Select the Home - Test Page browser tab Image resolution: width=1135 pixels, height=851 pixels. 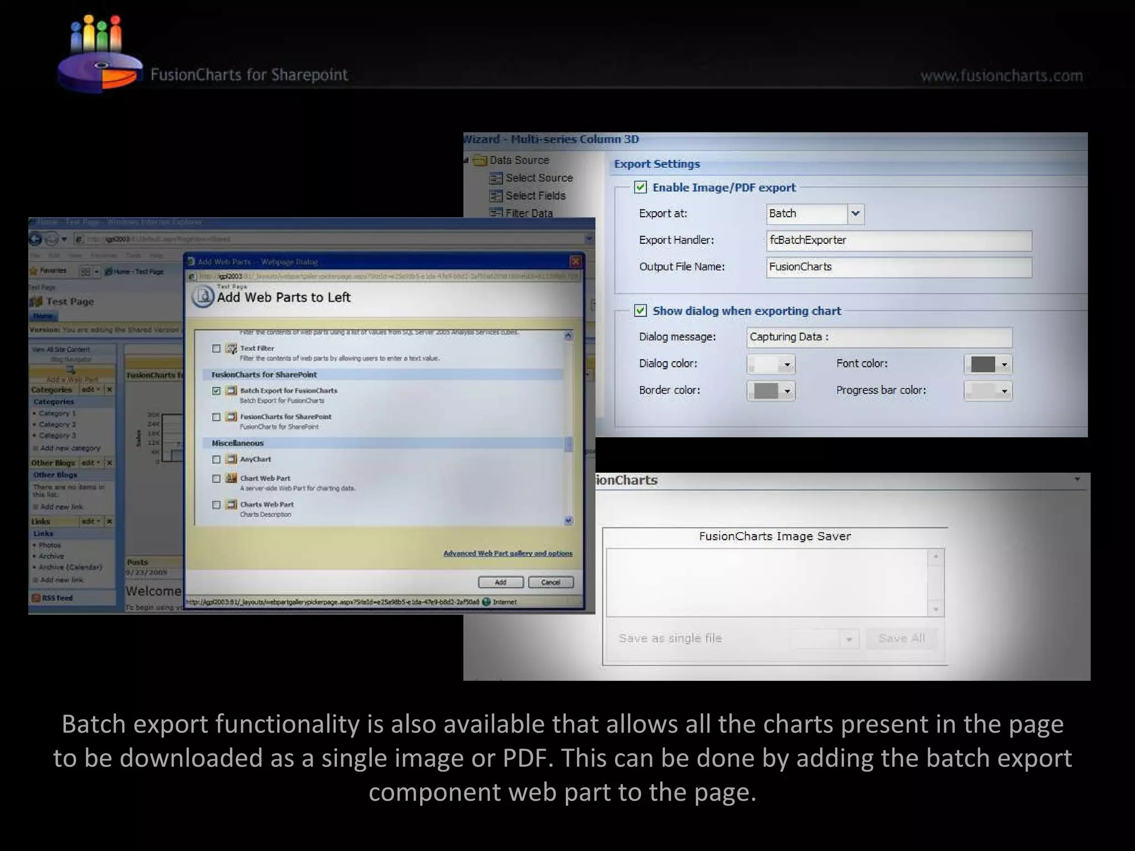pyautogui.click(x=134, y=272)
